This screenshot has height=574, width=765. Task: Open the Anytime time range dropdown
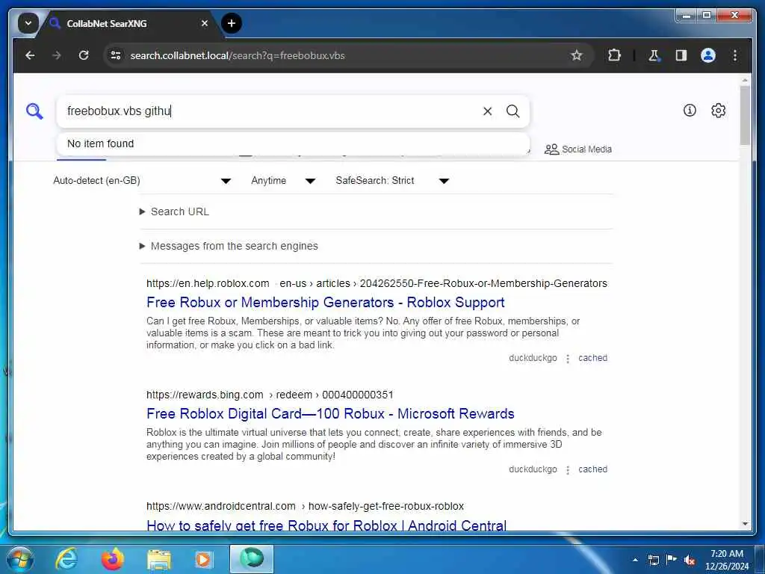[283, 181]
